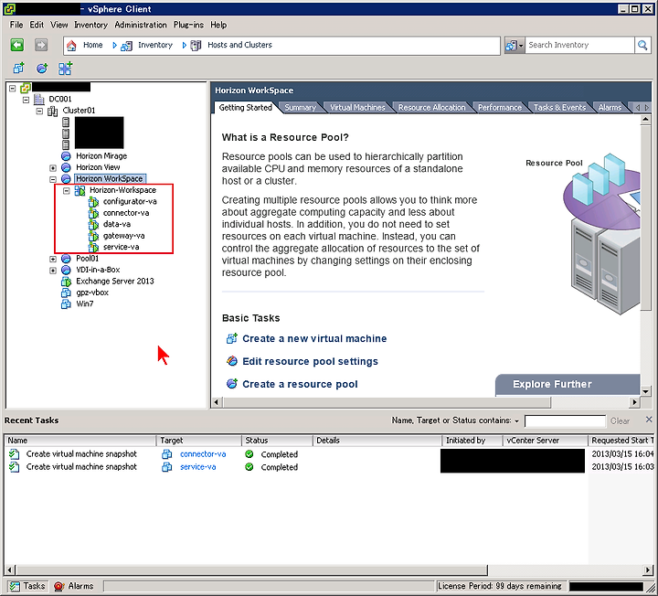Viewport: 658px width, 596px height.
Task: Open the File menu
Action: (x=16, y=25)
